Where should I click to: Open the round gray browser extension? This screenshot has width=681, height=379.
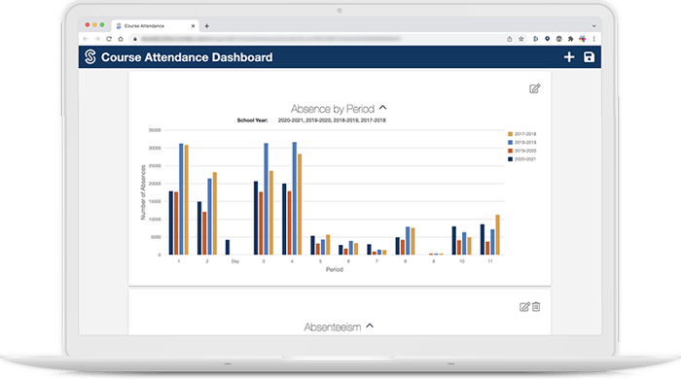pyautogui.click(x=559, y=39)
